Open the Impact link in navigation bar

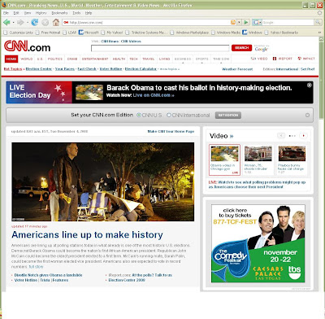[x=306, y=59]
